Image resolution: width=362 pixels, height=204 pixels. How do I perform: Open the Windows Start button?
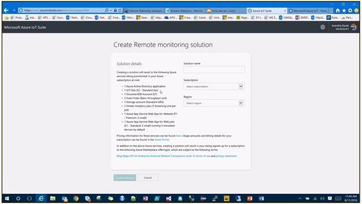click(7, 198)
